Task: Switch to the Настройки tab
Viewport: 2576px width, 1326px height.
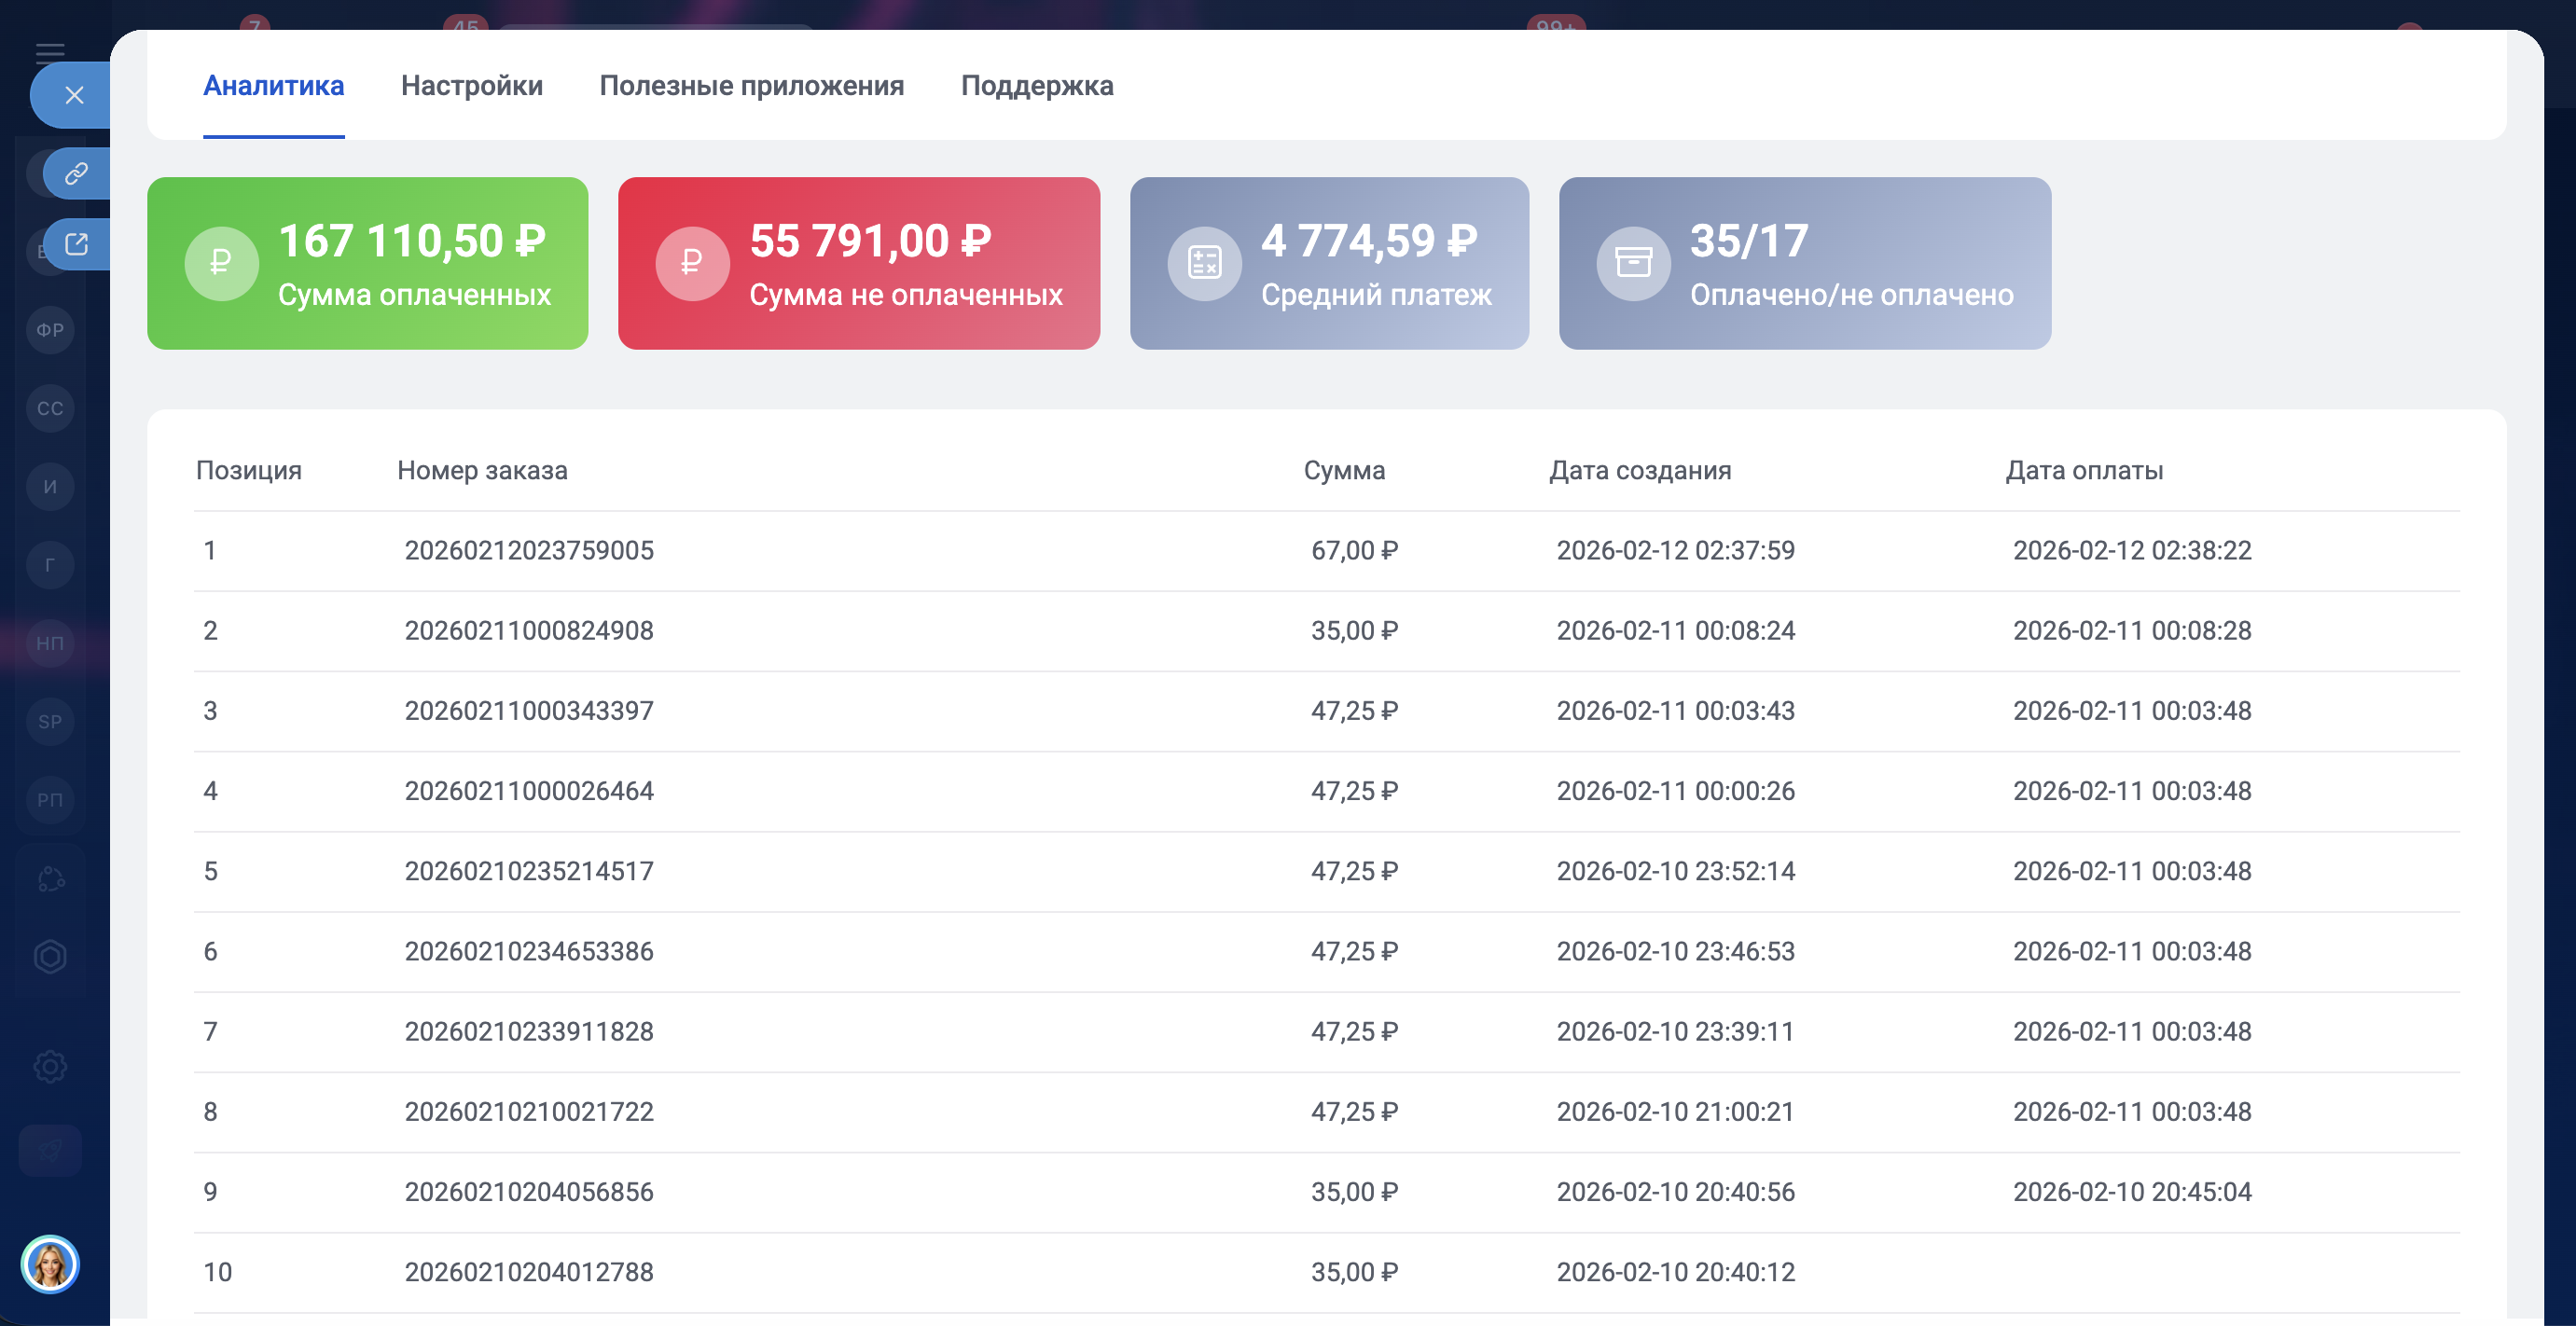Action: pos(471,86)
